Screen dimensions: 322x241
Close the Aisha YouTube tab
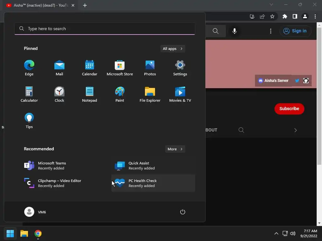(x=73, y=5)
